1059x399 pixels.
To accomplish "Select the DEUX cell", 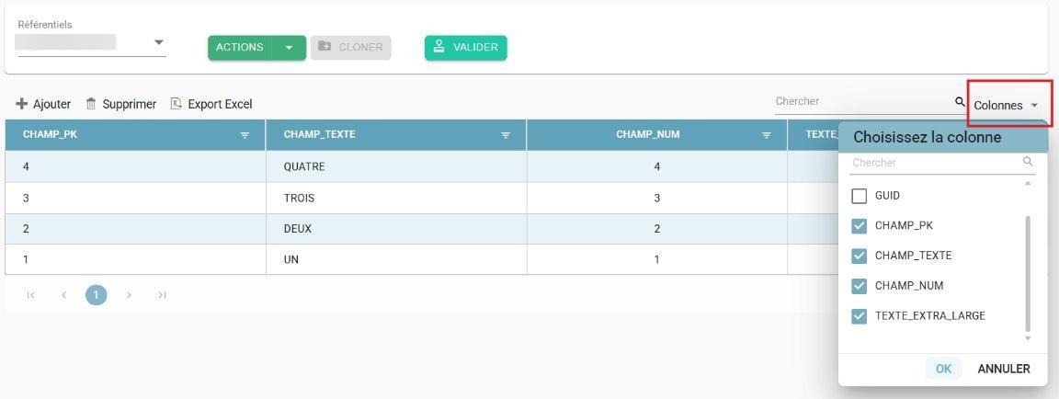I will [x=396, y=229].
